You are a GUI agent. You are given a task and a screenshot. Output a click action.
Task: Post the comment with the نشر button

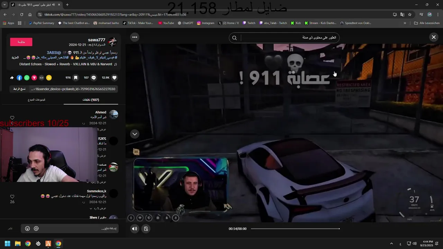10,229
